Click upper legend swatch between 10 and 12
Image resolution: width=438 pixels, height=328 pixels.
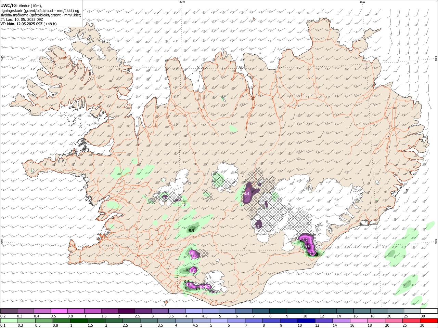click(311, 311)
